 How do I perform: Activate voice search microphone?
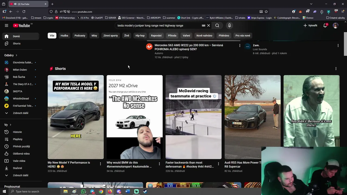point(229,25)
